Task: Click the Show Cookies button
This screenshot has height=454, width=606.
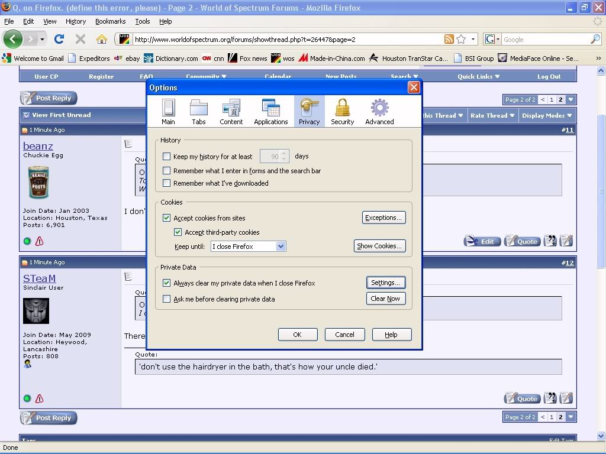Action: (379, 246)
